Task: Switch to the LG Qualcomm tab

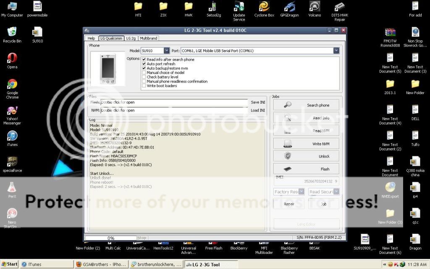Action: point(111,38)
